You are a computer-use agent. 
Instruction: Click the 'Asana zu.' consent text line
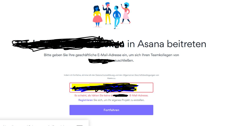[111, 78]
